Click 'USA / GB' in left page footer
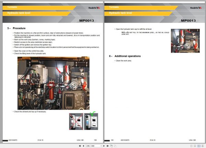Screen dimensions: 206x148 coord(80,140)
